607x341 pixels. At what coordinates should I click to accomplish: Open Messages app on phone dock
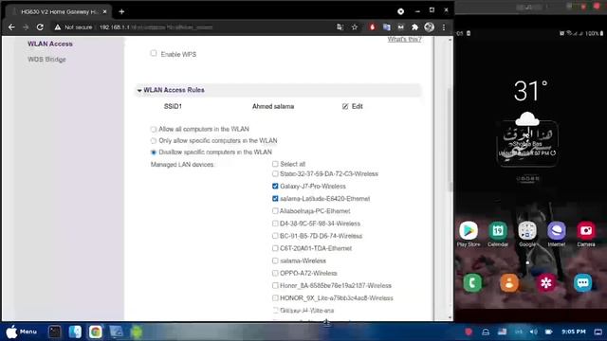(x=582, y=282)
